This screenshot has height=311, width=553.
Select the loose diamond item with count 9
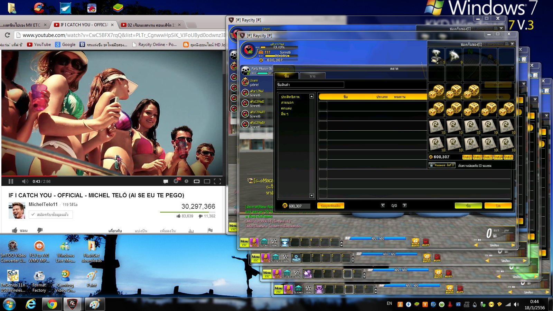coord(454,56)
